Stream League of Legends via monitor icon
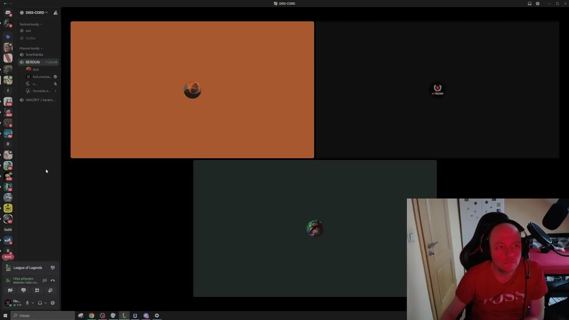The width and height of the screenshot is (569, 320). 52,268
